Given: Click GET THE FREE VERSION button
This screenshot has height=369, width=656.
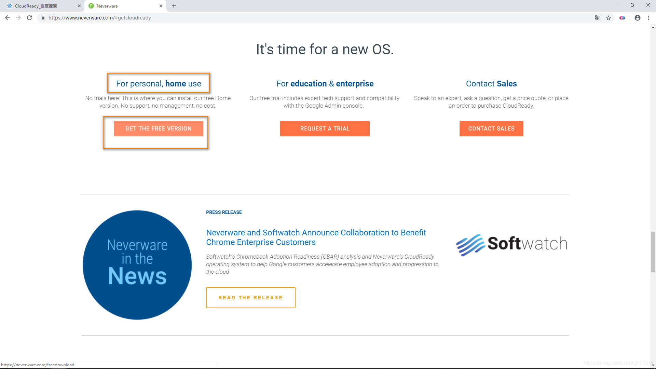Looking at the screenshot, I should coord(158,128).
